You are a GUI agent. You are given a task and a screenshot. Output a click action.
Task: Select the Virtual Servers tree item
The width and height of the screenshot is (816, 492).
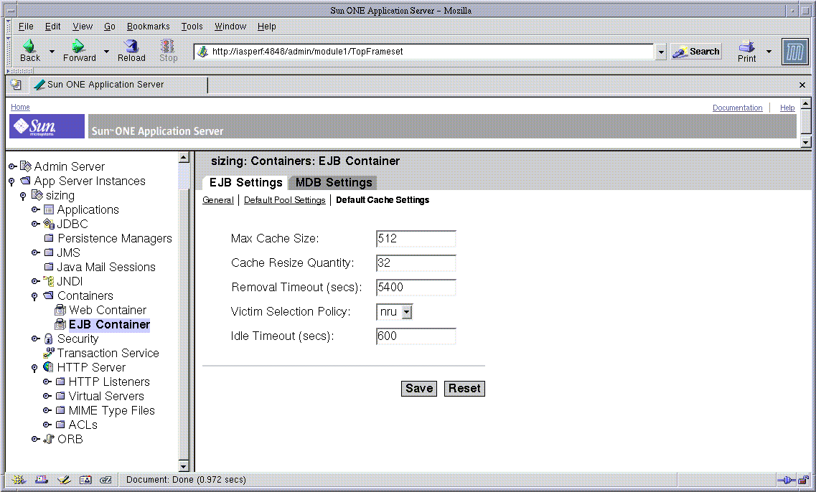click(106, 397)
